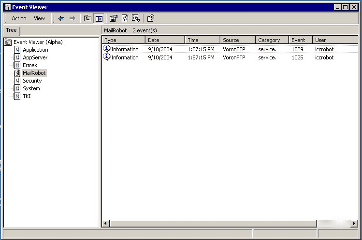Screen dimensions: 362x240
Task: Go up one level icon
Action: click(87, 18)
